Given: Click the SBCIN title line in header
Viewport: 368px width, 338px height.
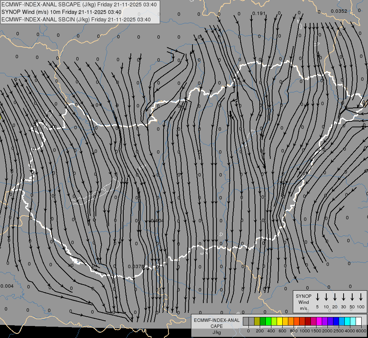Looking at the screenshot, I should 76,20.
